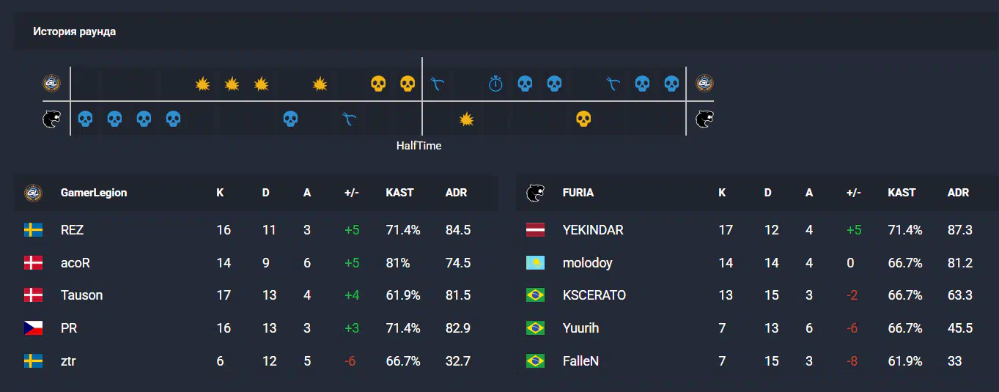Viewport: 999px width, 392px height.
Task: Click ztr's ADR value 32.7
Action: click(x=458, y=361)
